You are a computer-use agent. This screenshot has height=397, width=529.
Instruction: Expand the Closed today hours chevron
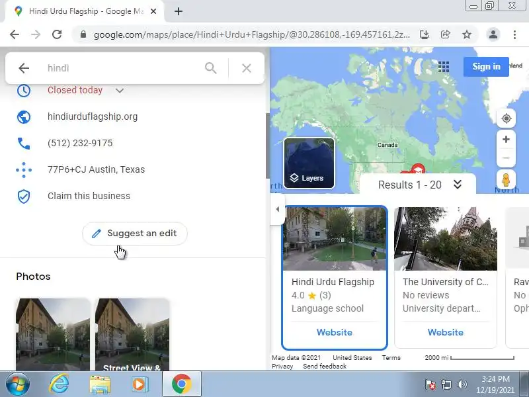pyautogui.click(x=120, y=91)
